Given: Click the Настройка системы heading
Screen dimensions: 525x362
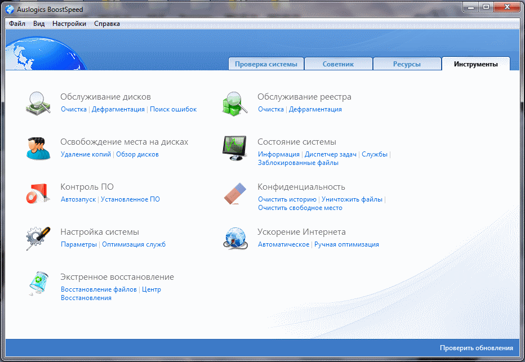Looking at the screenshot, I should click(x=100, y=232).
